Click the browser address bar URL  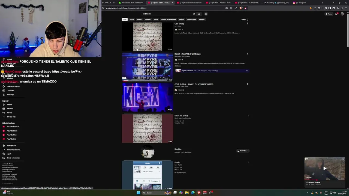point(126,8)
